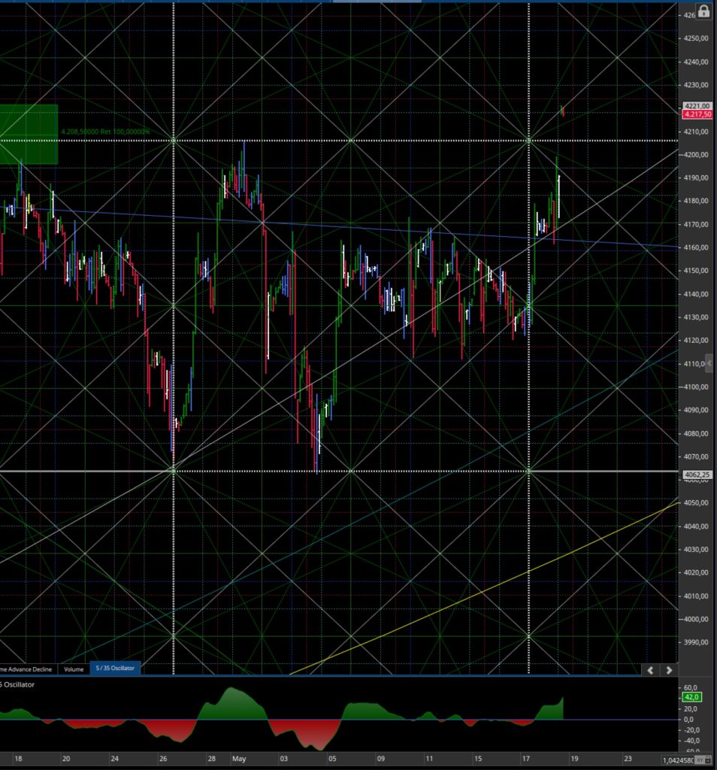Click the May label on the date axis
The height and width of the screenshot is (770, 717).
pyautogui.click(x=239, y=759)
